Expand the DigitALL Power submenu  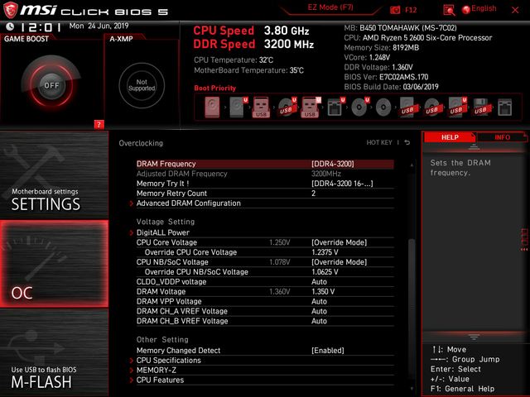[163, 232]
